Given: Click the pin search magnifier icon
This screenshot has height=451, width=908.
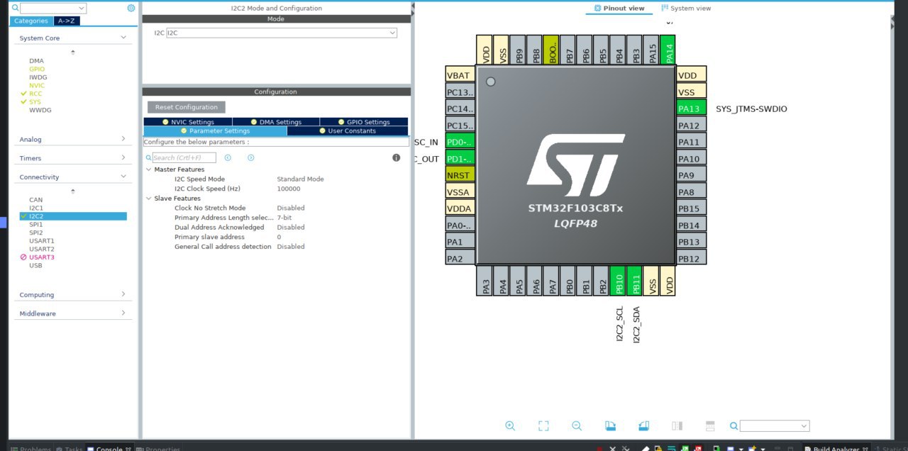Looking at the screenshot, I should [x=734, y=425].
